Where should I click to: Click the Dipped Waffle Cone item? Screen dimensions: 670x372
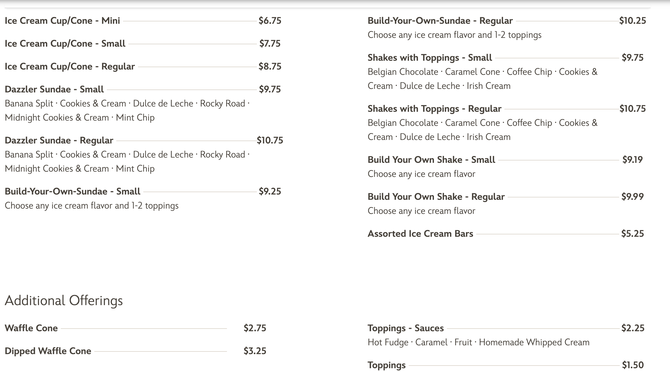tap(48, 351)
